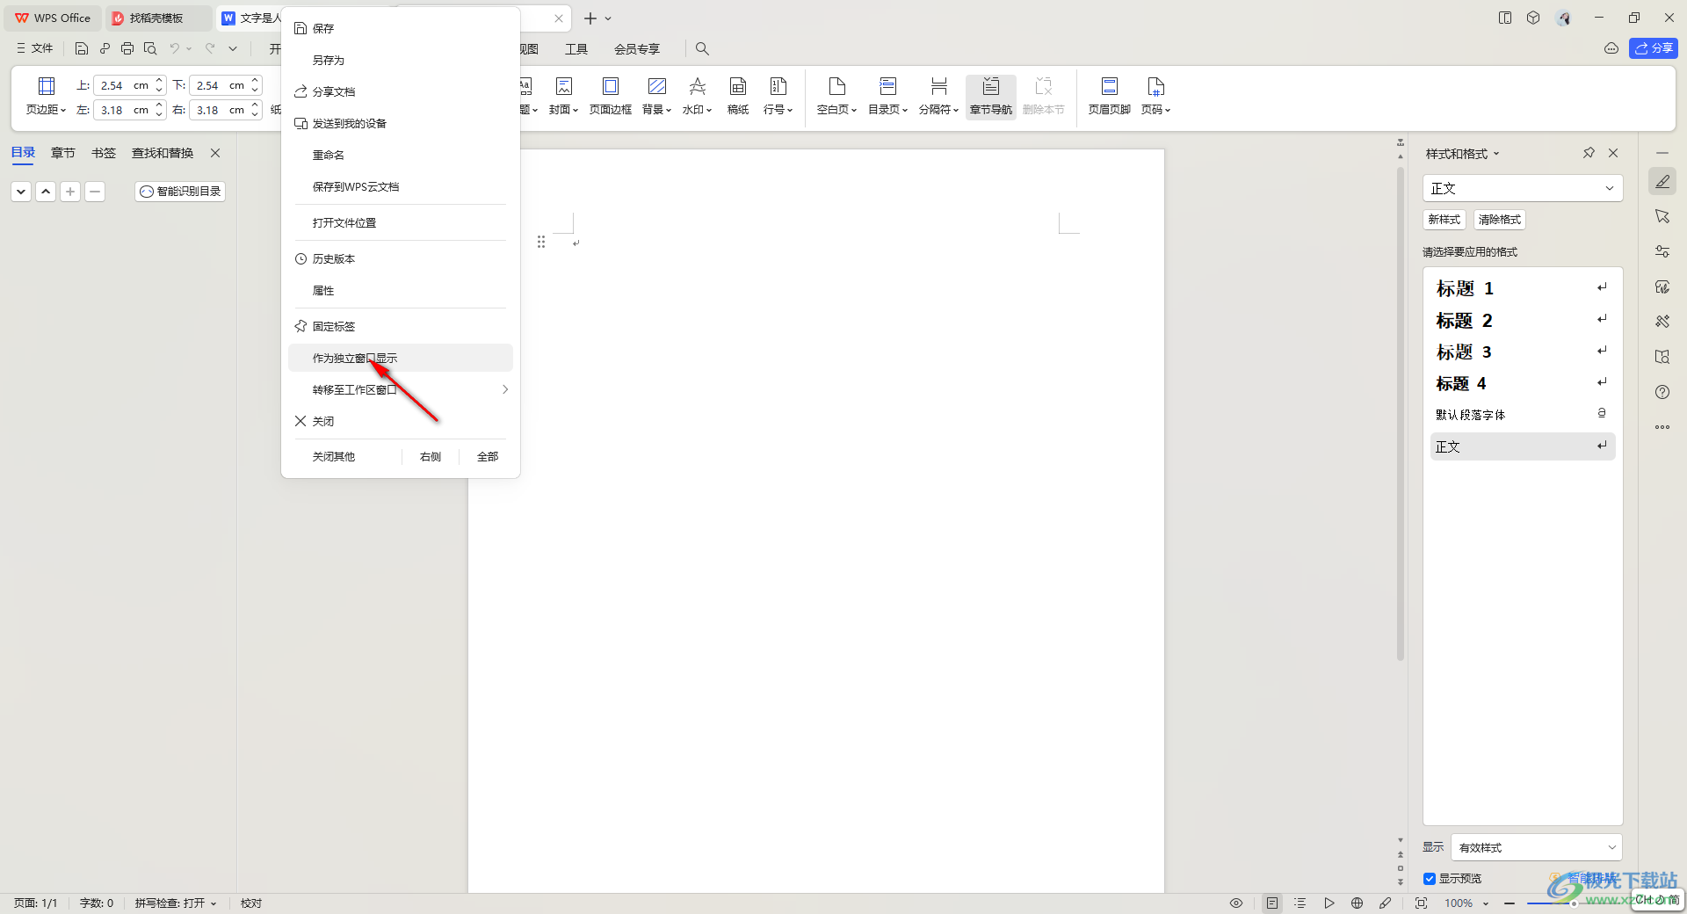Switch to the 章节 navigation tab

(63, 153)
